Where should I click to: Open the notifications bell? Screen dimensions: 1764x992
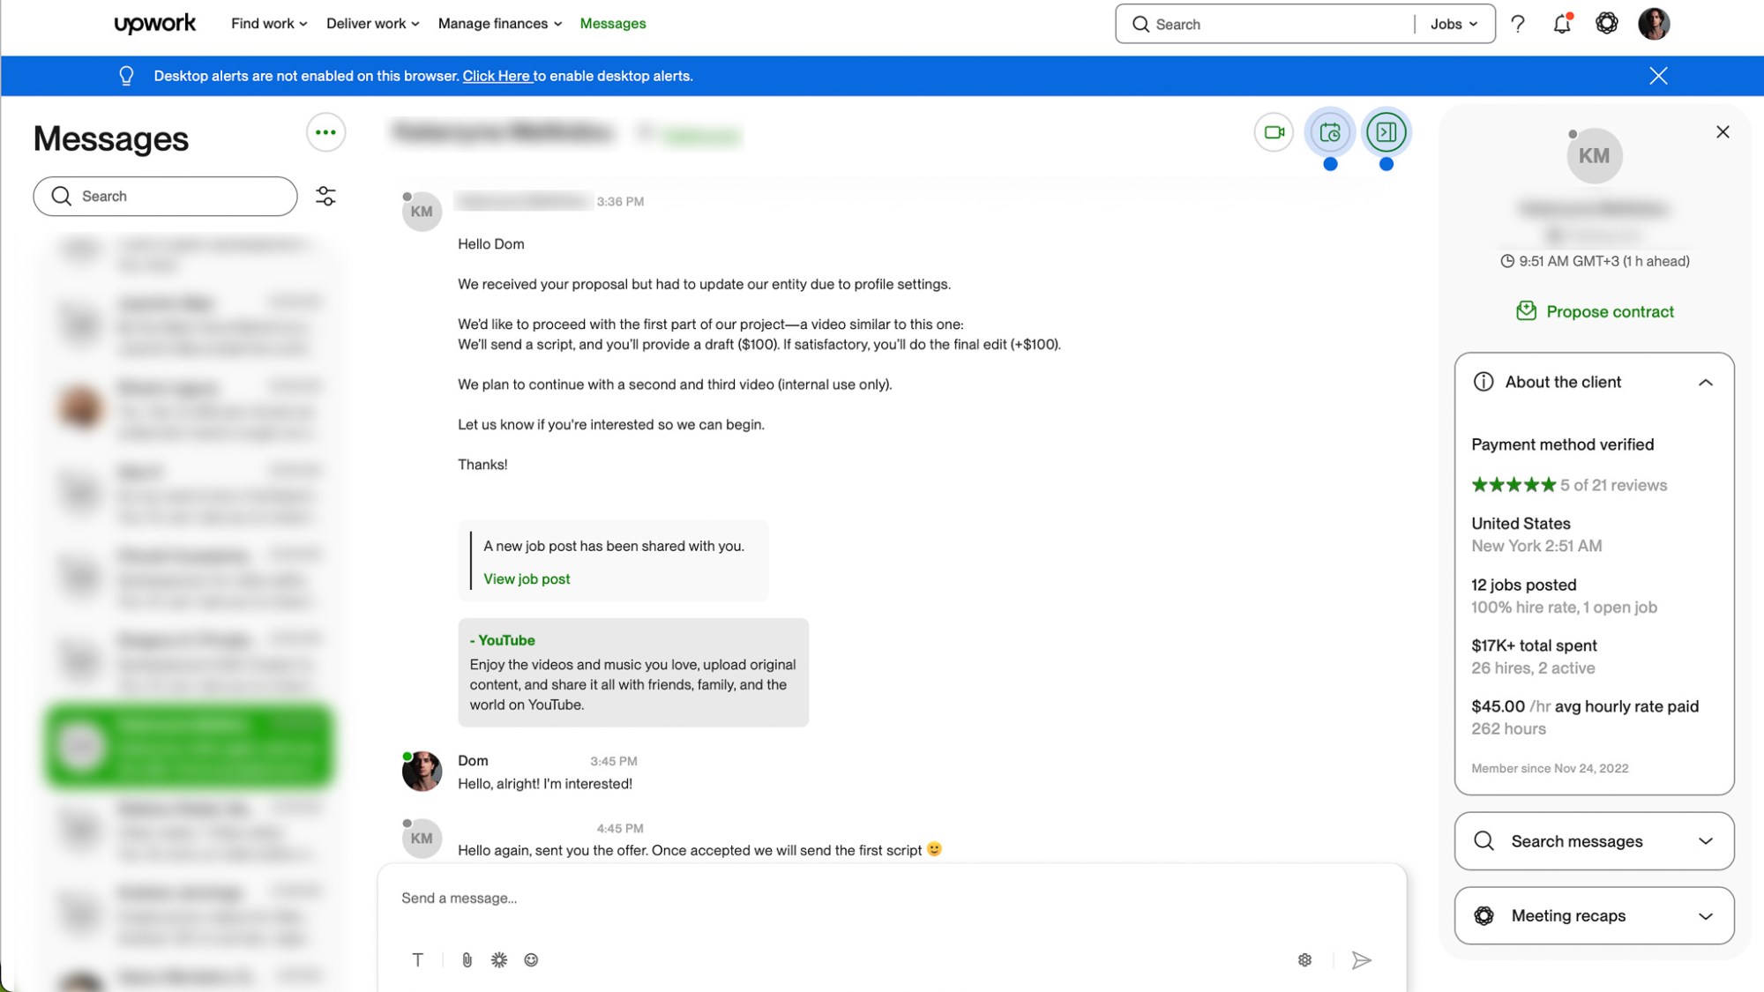click(x=1562, y=24)
